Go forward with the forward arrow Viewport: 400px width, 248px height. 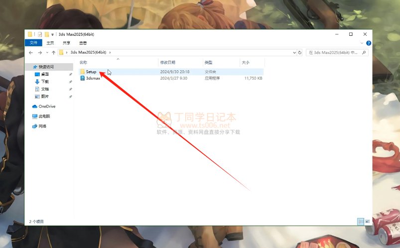(x=40, y=53)
